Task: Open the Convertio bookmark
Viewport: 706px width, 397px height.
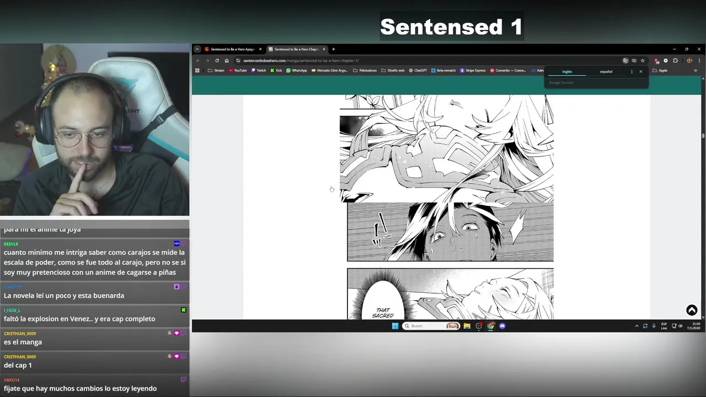Action: [x=509, y=71]
